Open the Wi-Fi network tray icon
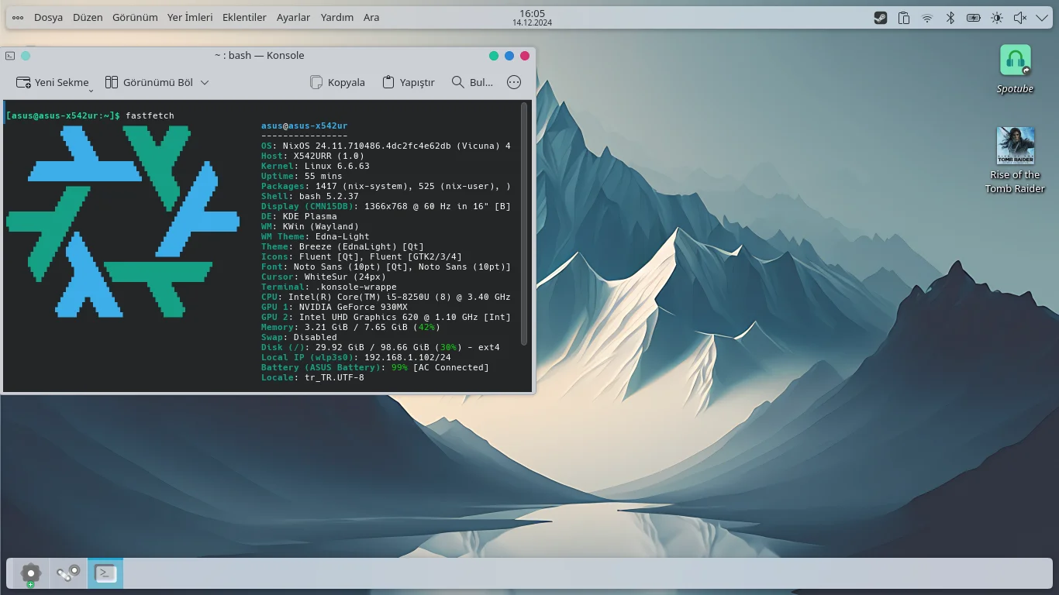 point(927,18)
